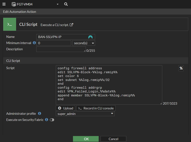Click the percent variable insert button

(181, 68)
